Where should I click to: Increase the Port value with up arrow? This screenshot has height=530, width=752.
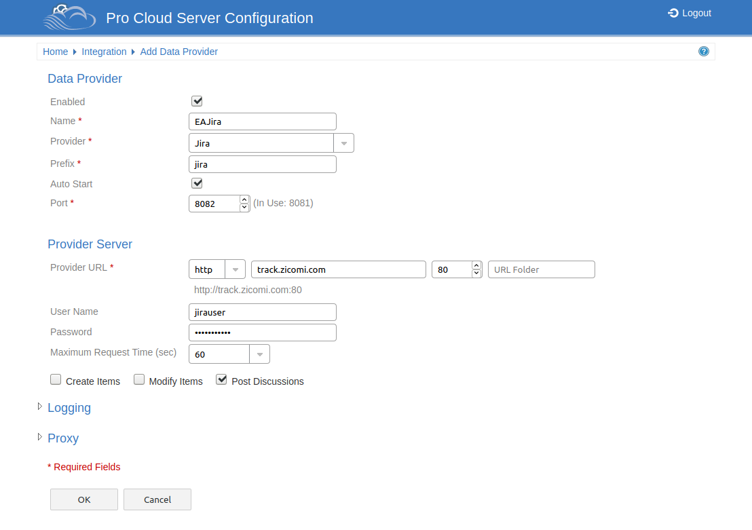[x=244, y=200]
